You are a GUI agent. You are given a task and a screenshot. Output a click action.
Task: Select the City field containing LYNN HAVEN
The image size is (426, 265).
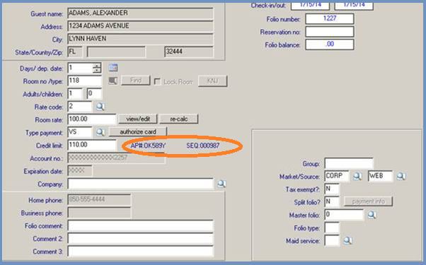[x=140, y=39]
